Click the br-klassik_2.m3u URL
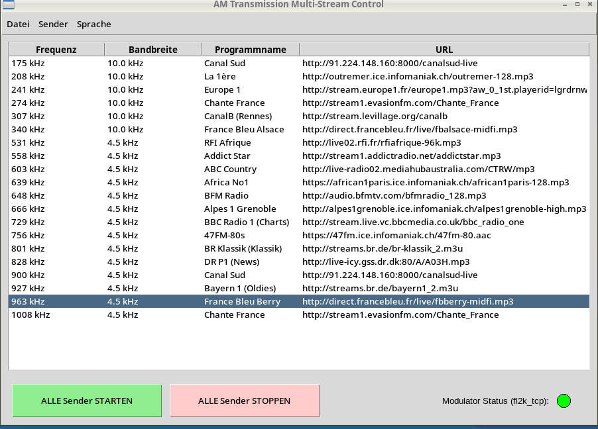This screenshot has width=598, height=429. coord(382,248)
